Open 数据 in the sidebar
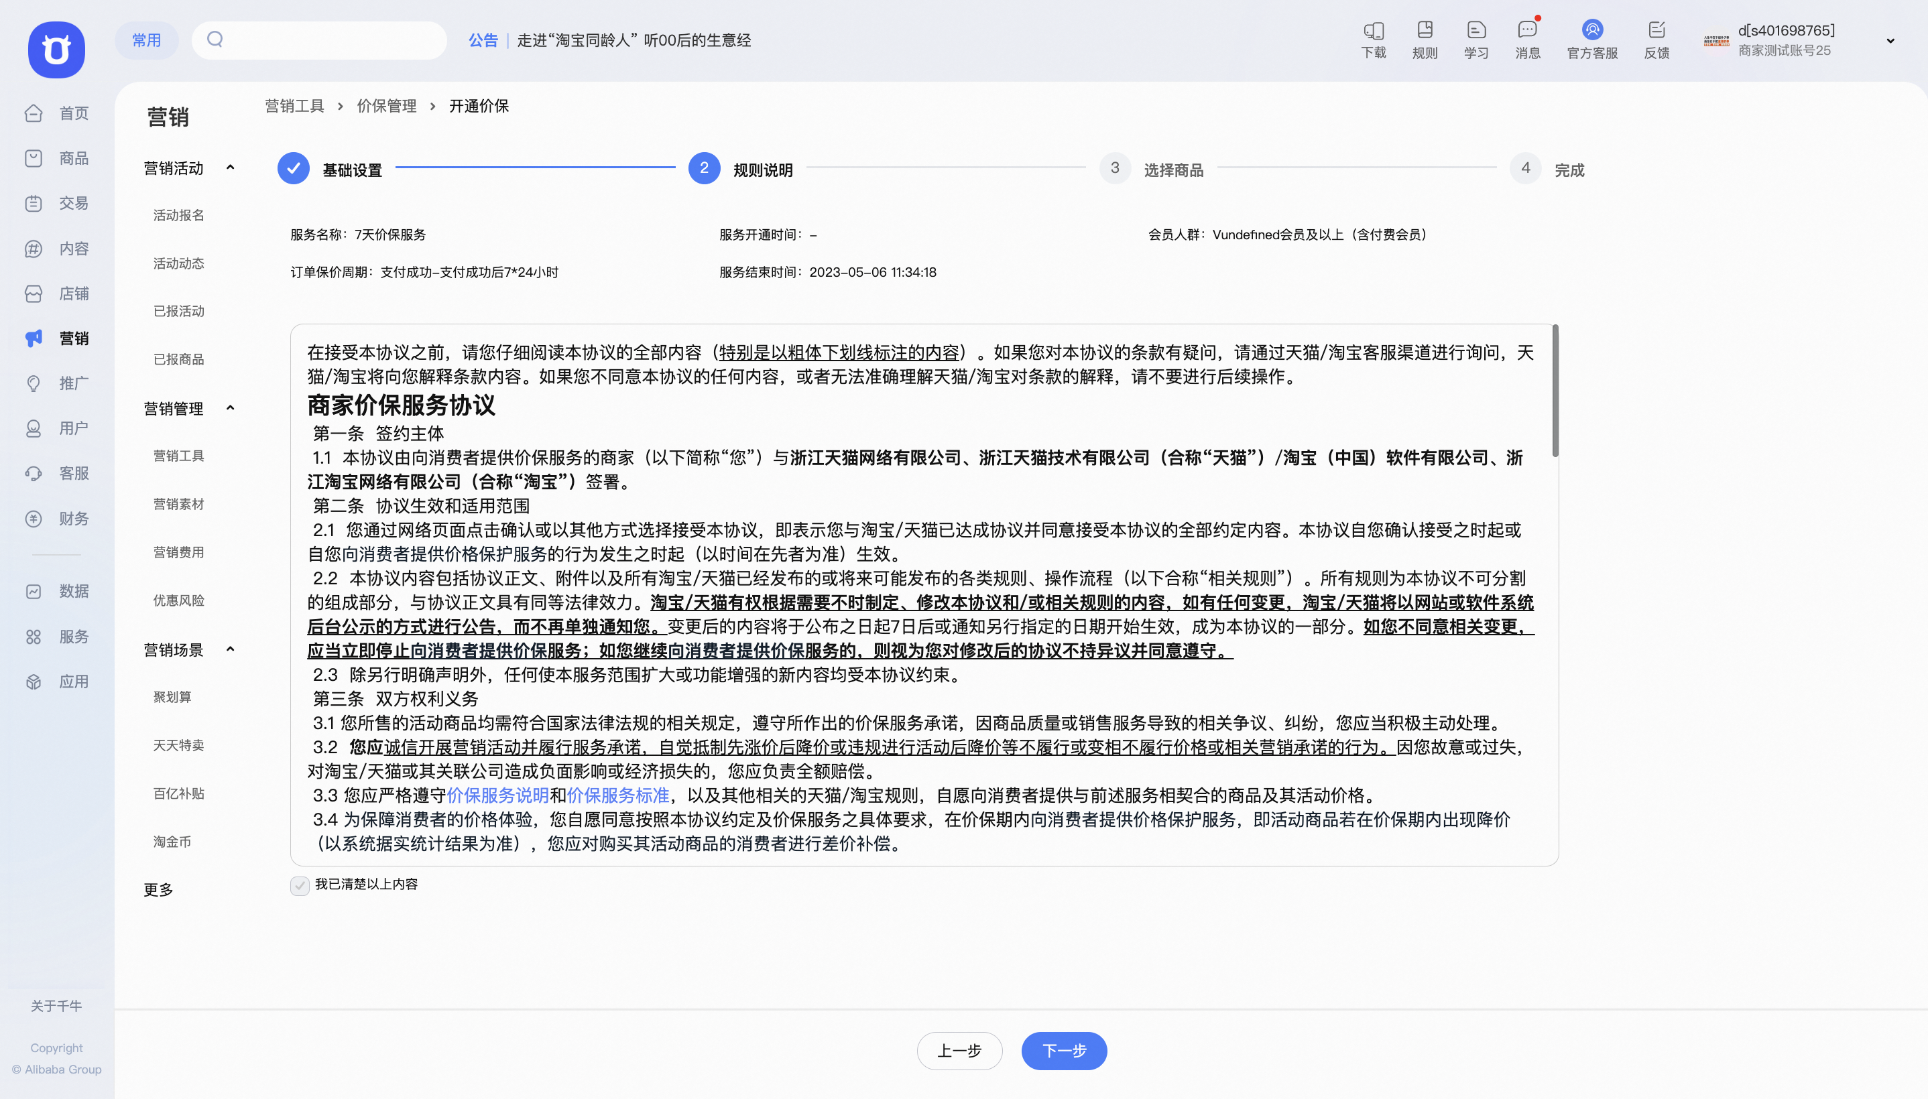This screenshot has width=1928, height=1099. coord(58,591)
